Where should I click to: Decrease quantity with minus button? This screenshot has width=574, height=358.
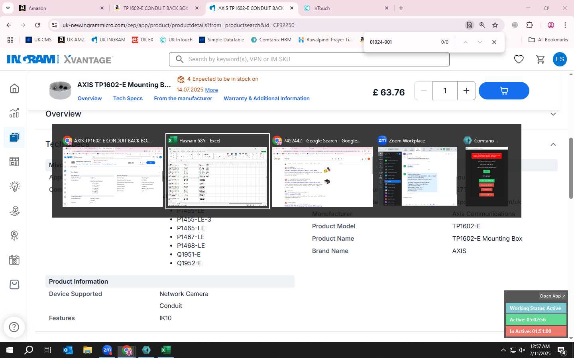[x=424, y=91]
